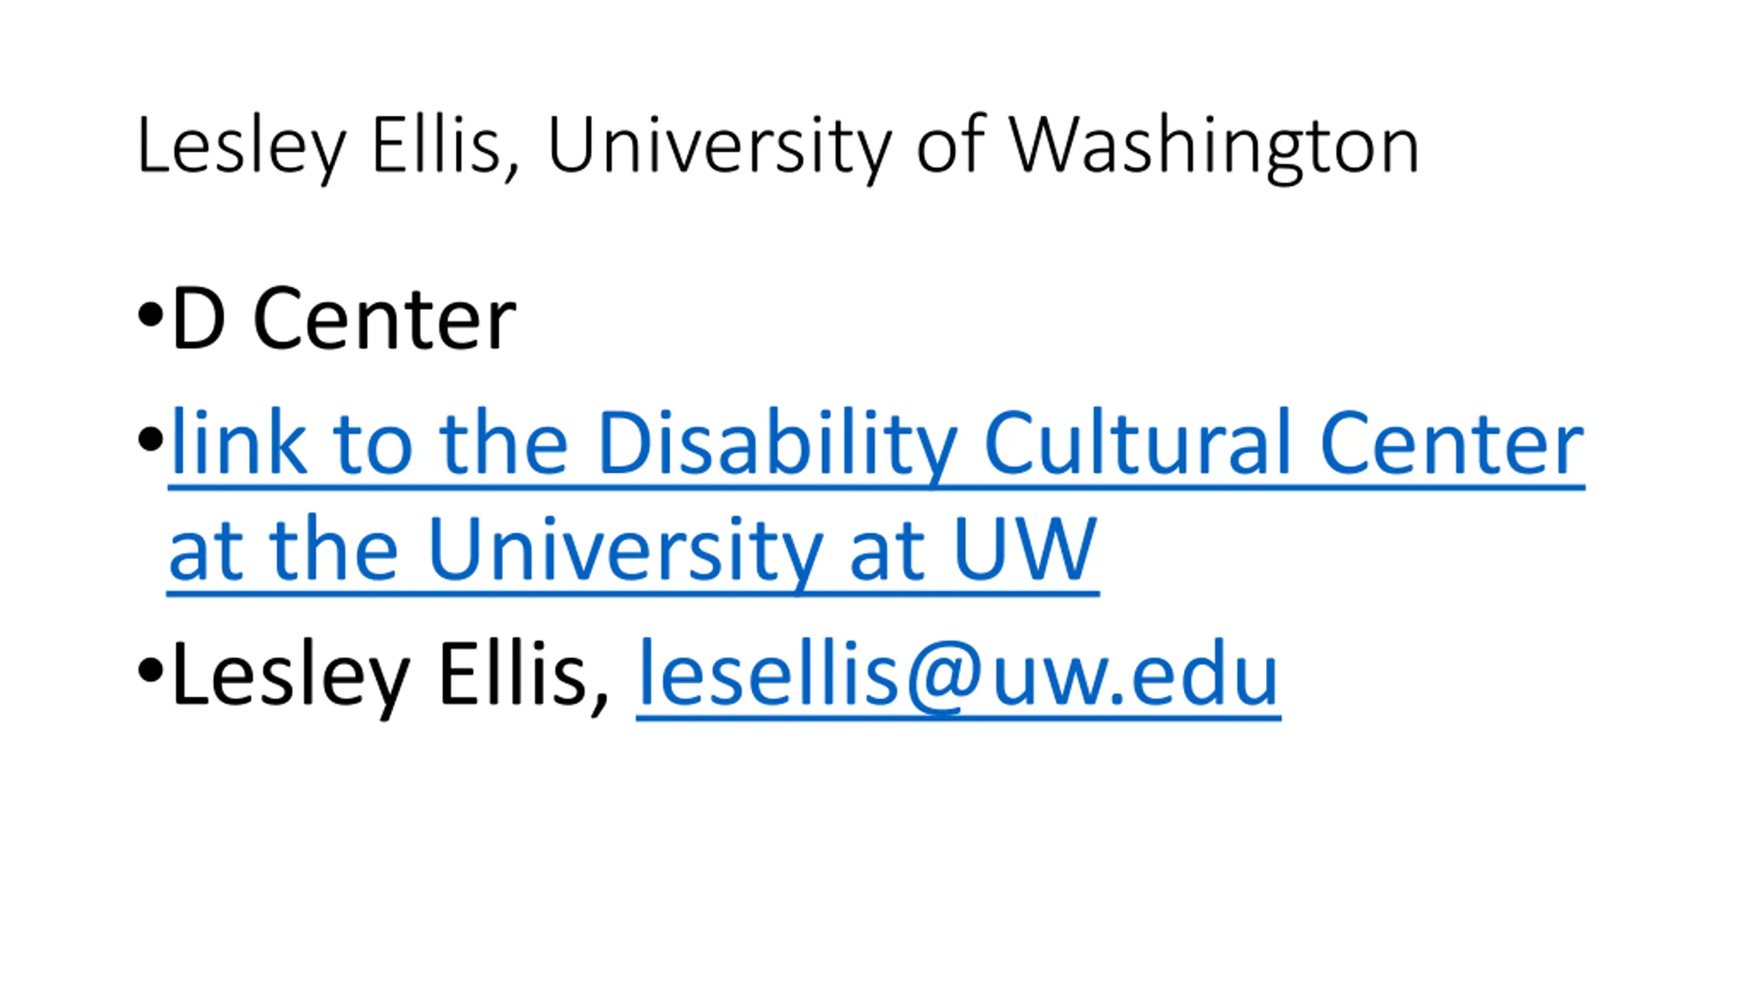Click the bullet before "Lesley Ellis," email line

click(x=150, y=671)
